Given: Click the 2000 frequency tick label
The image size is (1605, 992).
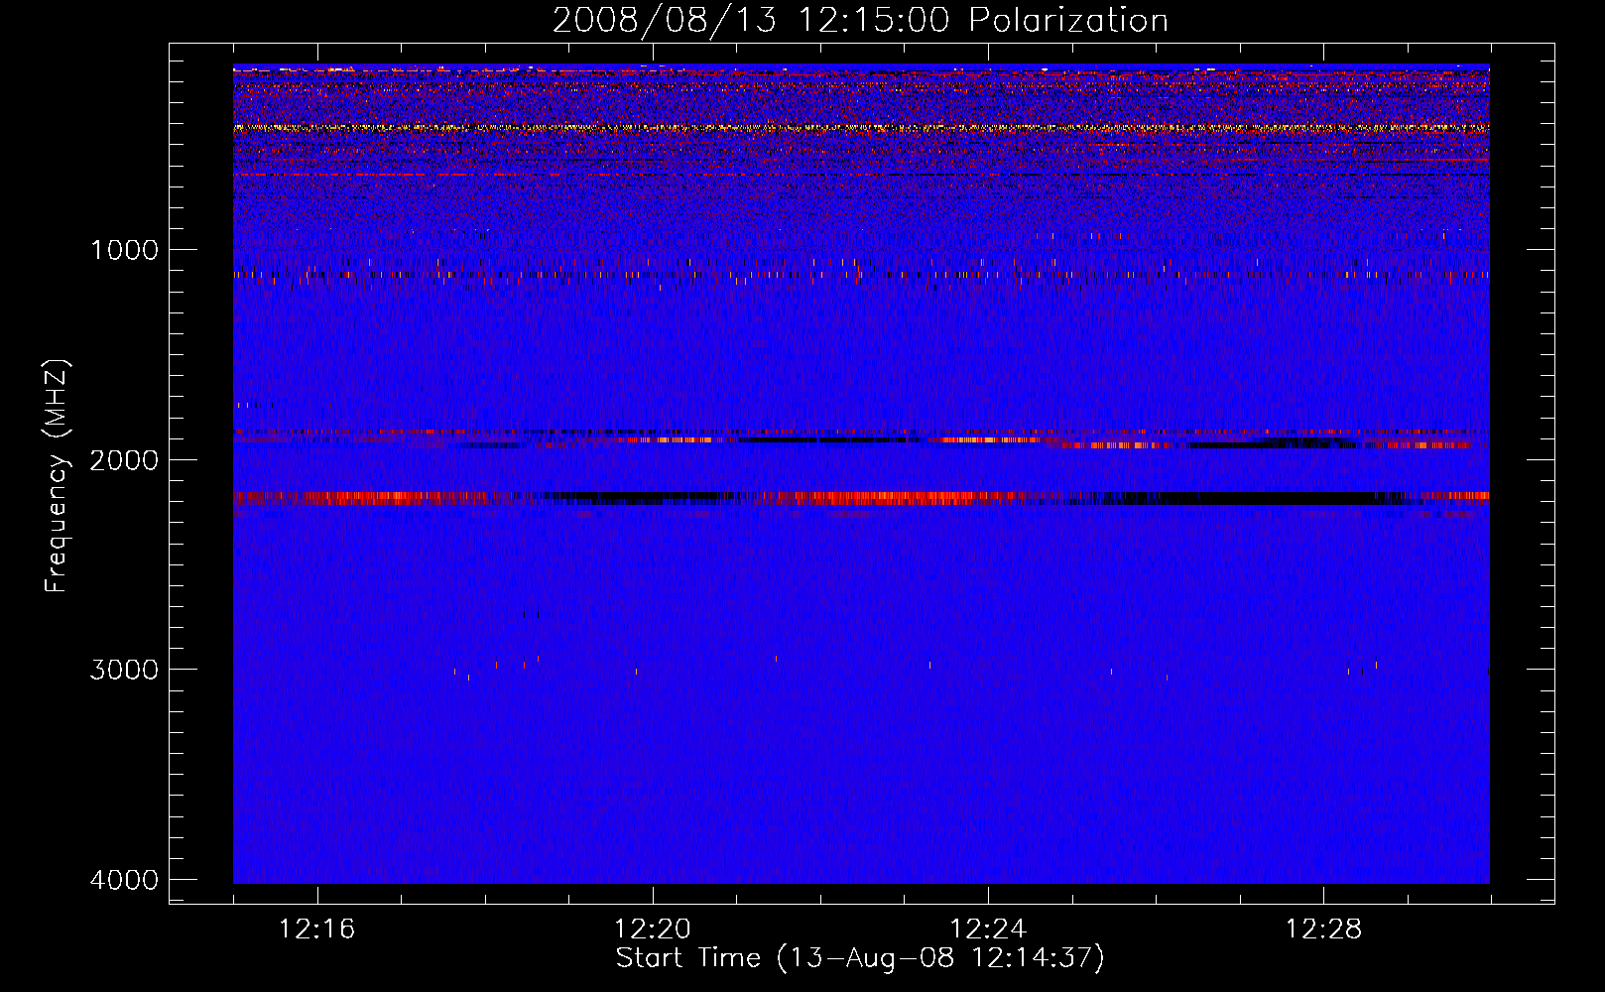Looking at the screenshot, I should (x=124, y=460).
